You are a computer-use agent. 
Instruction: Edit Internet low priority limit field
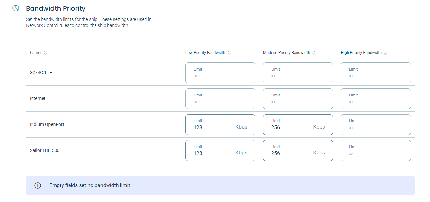tap(220, 99)
